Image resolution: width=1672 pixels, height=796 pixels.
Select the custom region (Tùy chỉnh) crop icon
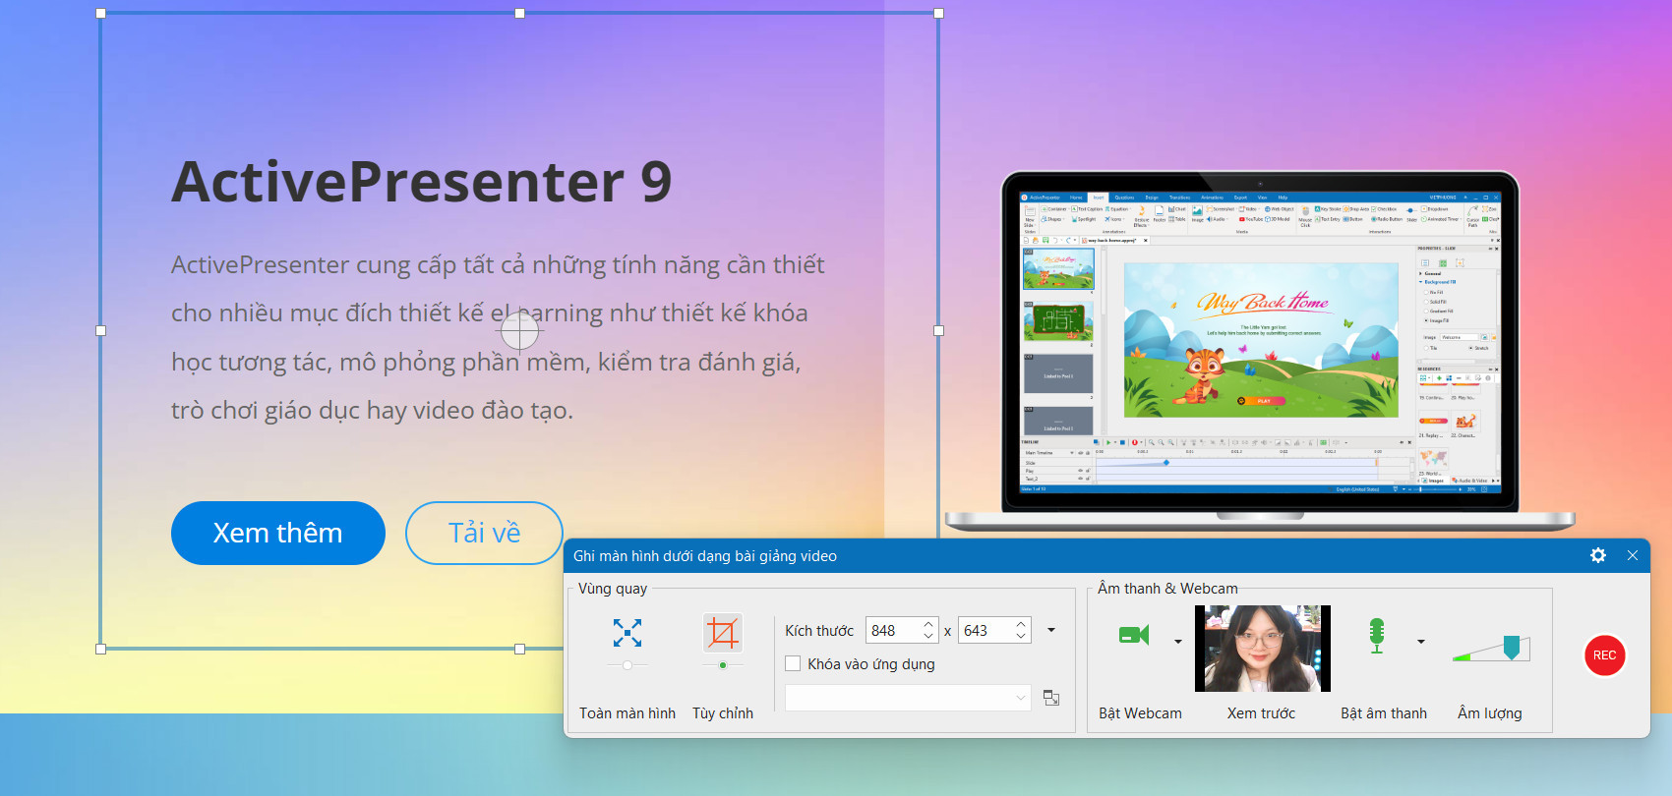pos(722,633)
